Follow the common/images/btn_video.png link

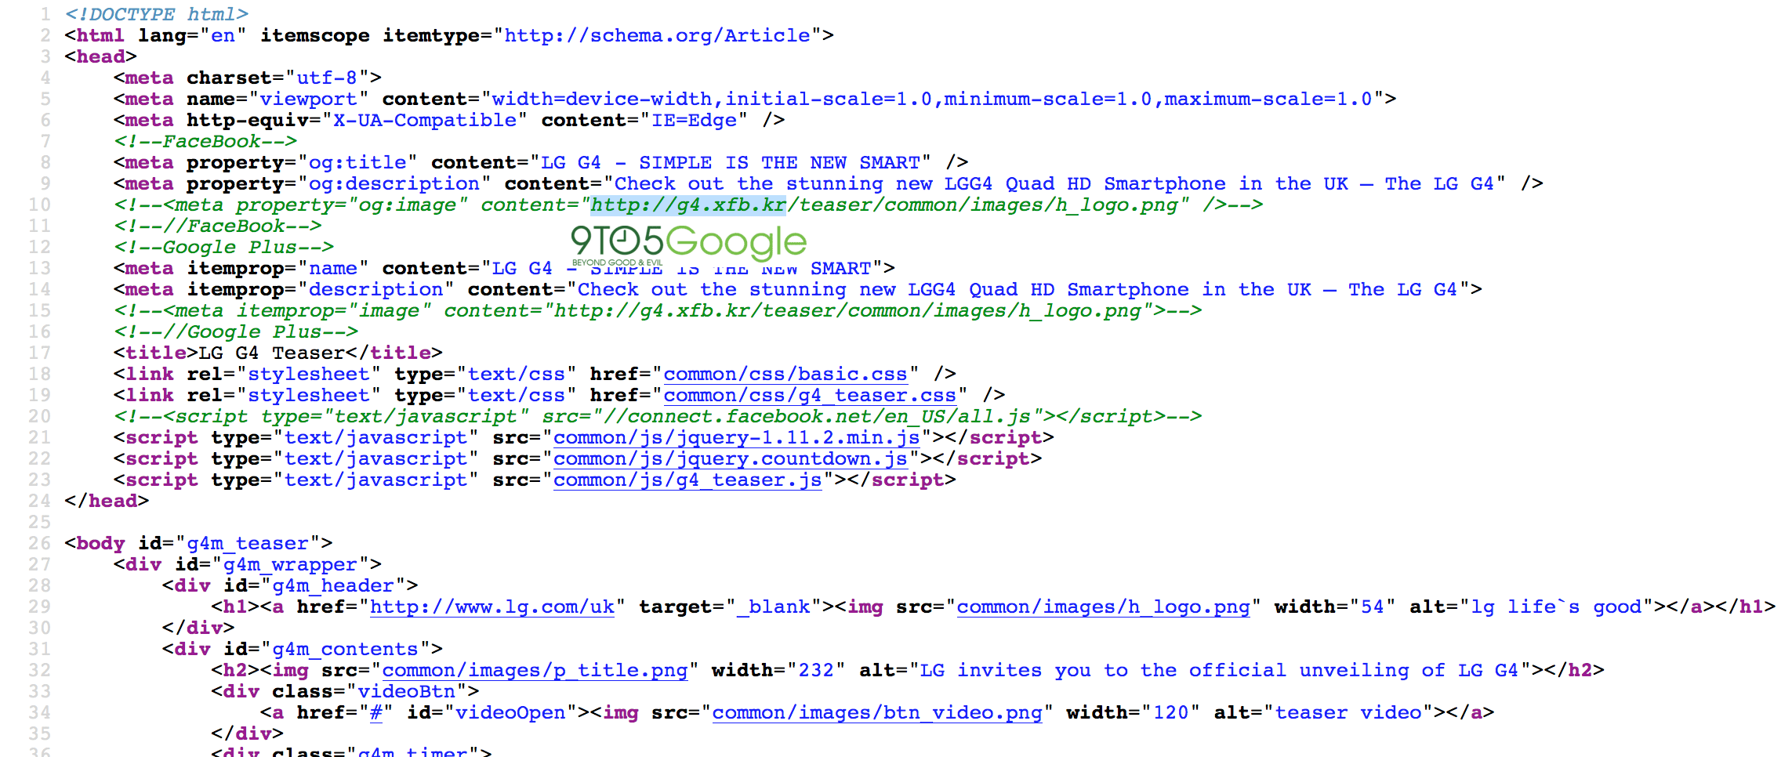(877, 713)
